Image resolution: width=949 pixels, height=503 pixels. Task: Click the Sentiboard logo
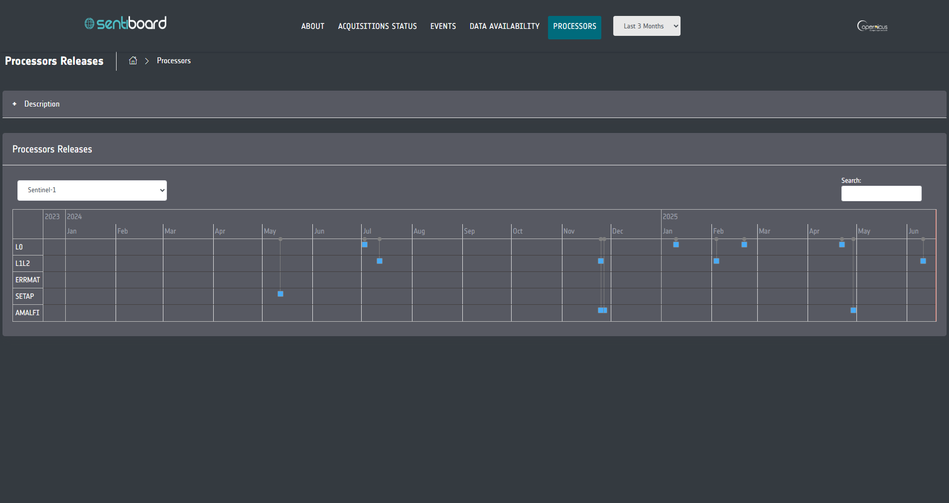point(126,23)
